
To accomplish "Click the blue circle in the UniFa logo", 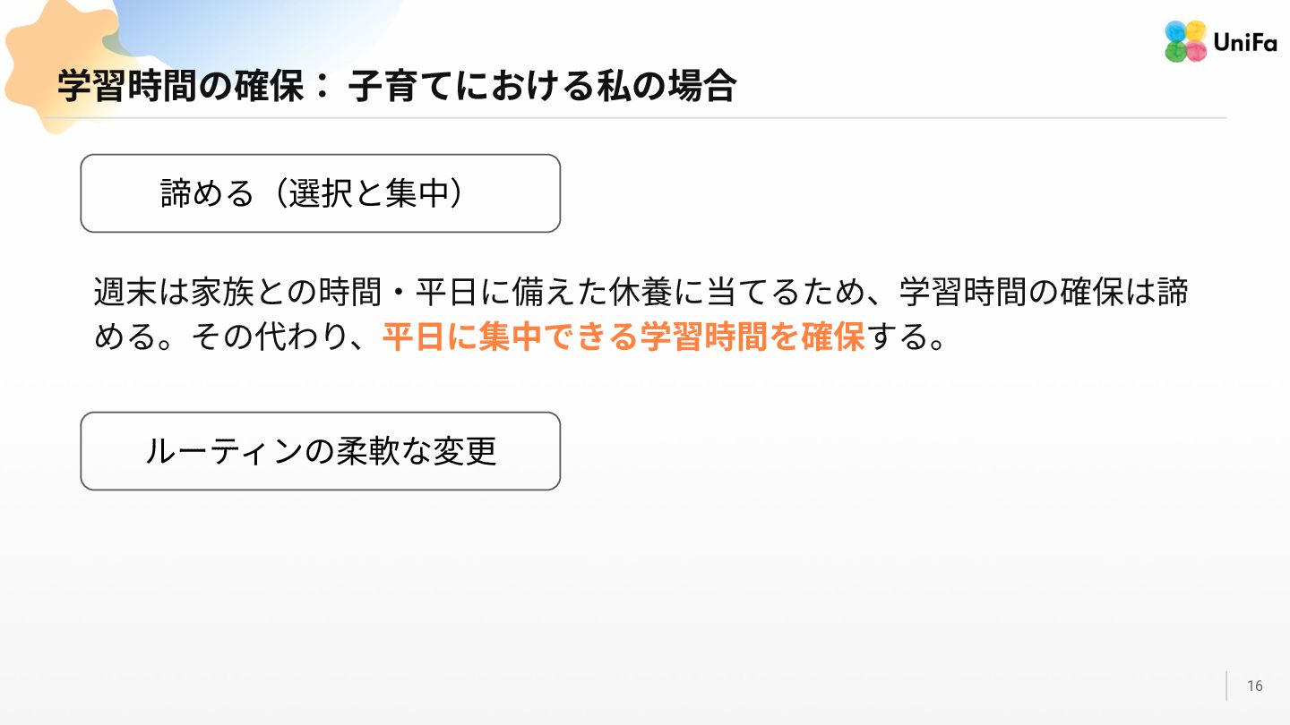I will point(1175,30).
